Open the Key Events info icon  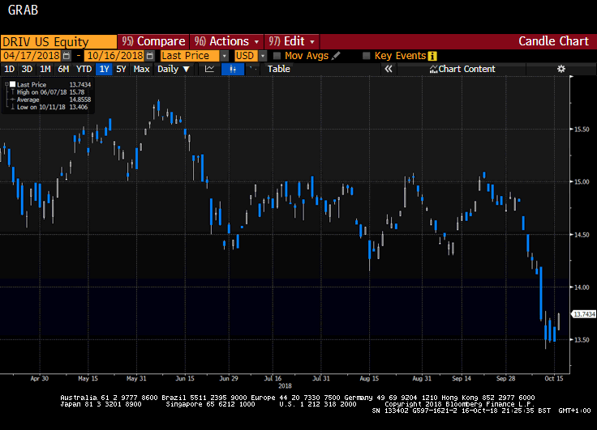click(432, 56)
